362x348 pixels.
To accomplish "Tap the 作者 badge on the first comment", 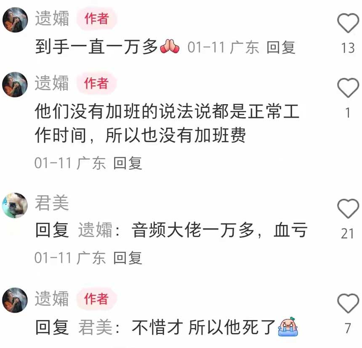I will click(97, 18).
